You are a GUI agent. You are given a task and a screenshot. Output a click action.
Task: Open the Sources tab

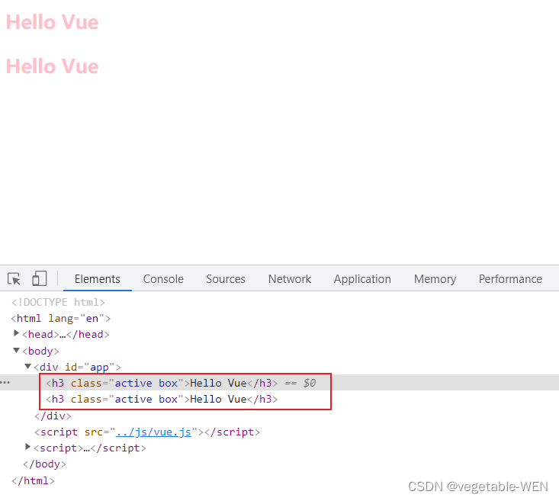[x=226, y=279]
